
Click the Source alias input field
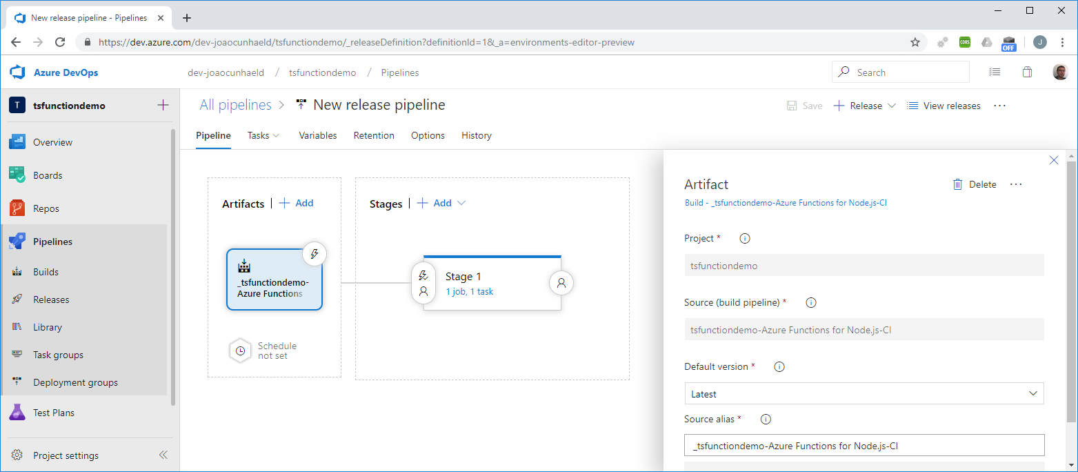click(x=864, y=446)
